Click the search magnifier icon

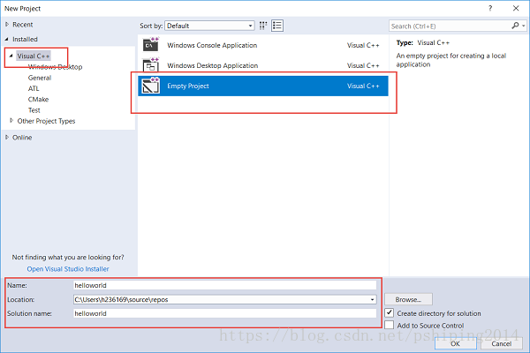click(x=515, y=26)
